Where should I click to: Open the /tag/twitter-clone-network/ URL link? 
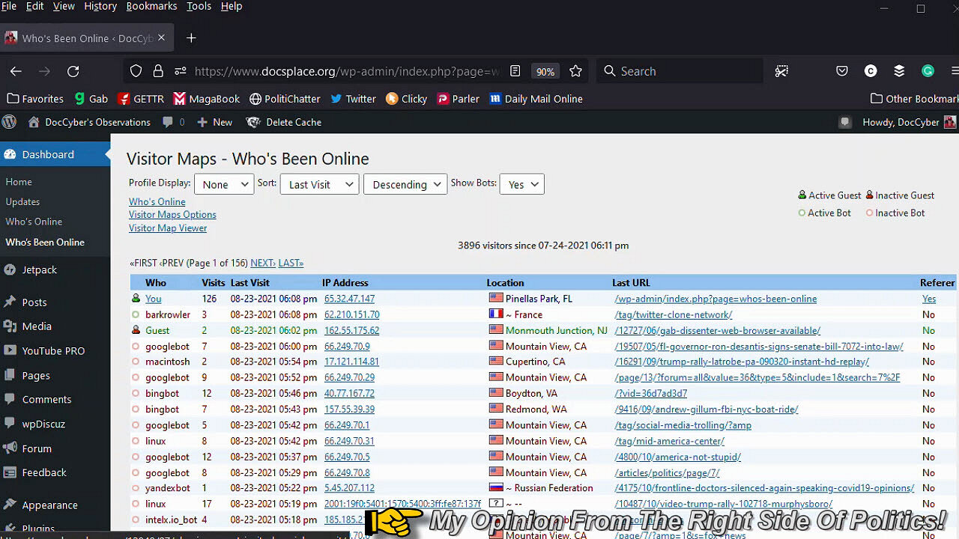pos(674,314)
